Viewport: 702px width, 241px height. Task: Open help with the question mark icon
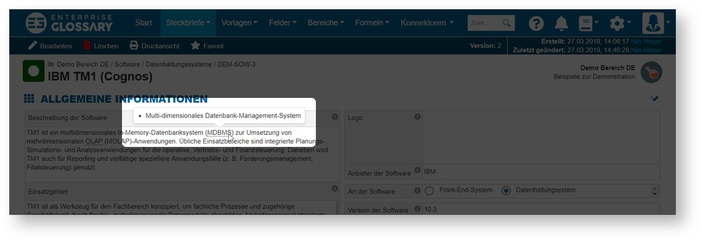536,23
